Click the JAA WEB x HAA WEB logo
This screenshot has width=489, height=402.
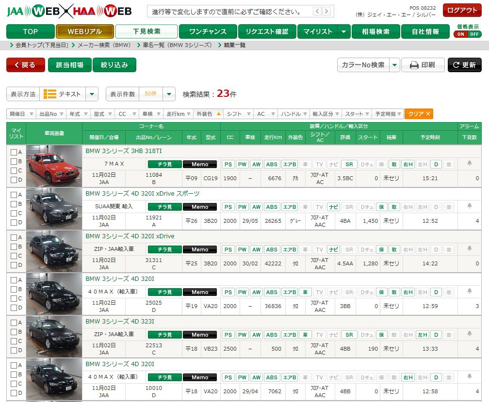coord(69,12)
